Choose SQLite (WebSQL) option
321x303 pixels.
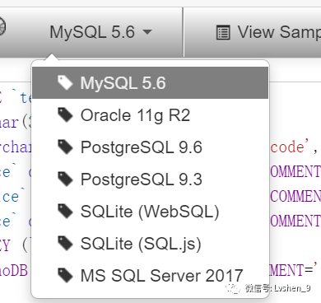pyautogui.click(x=150, y=212)
